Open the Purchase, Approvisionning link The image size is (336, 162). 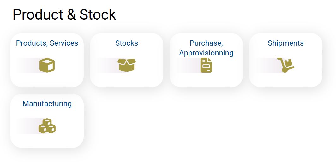tap(206, 48)
